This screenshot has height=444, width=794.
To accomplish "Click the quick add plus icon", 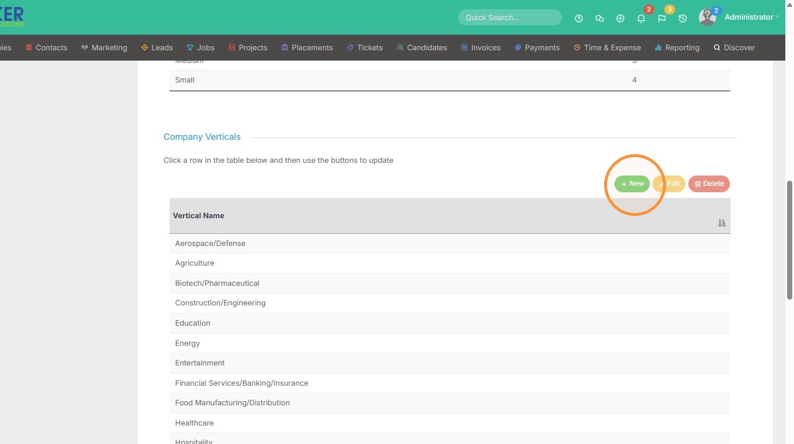I will (620, 18).
